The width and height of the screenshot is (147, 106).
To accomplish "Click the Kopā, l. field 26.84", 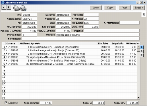I will tap(99, 103).
